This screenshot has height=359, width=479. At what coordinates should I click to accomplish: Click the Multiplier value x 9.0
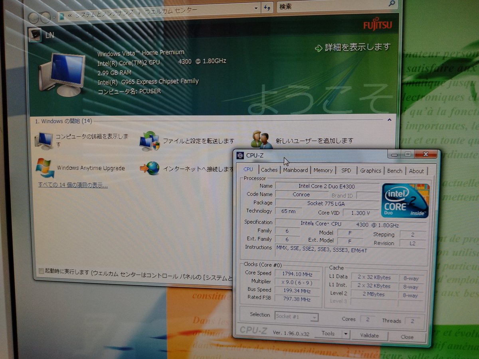click(x=297, y=282)
